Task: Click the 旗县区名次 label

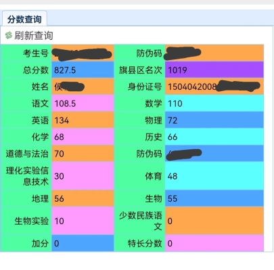Action: point(141,70)
